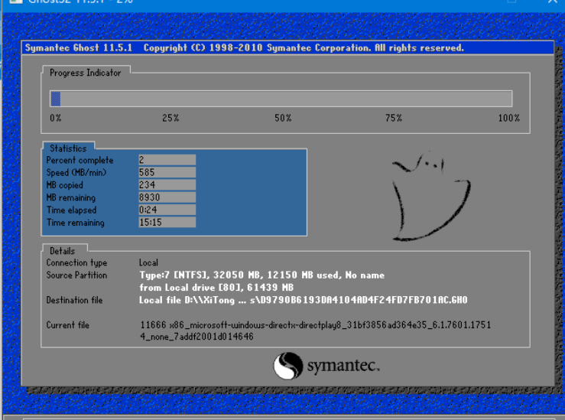Screen dimensions: 565x420
Task: Click the Details panel header
Action: pos(63,250)
